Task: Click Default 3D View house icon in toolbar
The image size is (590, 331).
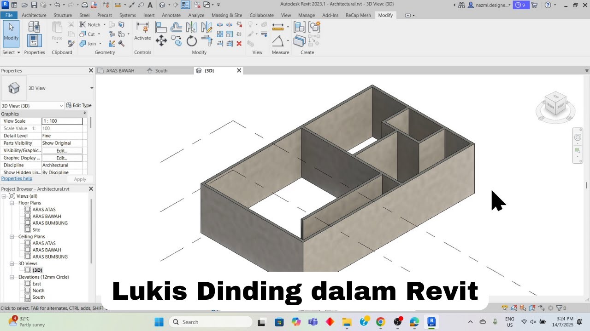Action: (x=162, y=5)
